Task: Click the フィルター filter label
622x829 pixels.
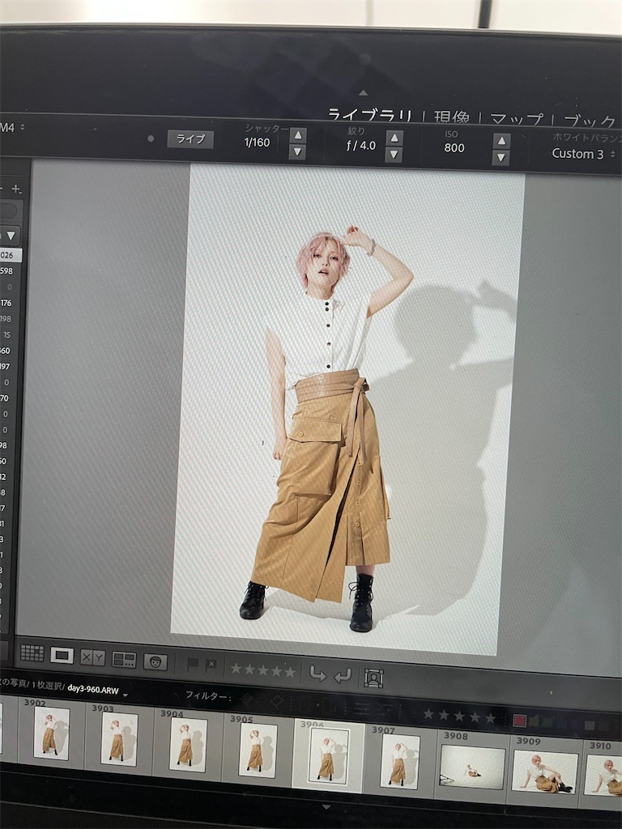Action: click(x=208, y=695)
